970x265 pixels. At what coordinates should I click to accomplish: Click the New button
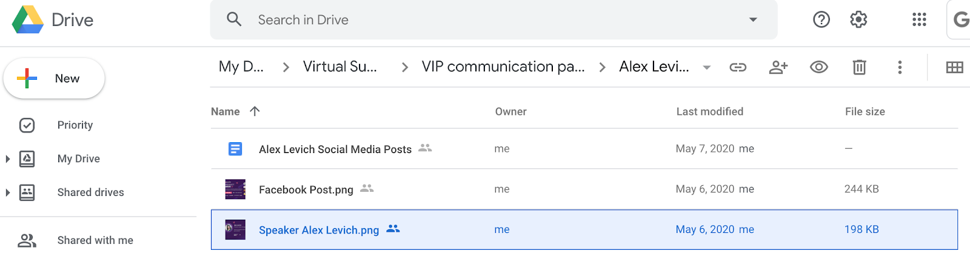[x=54, y=79]
